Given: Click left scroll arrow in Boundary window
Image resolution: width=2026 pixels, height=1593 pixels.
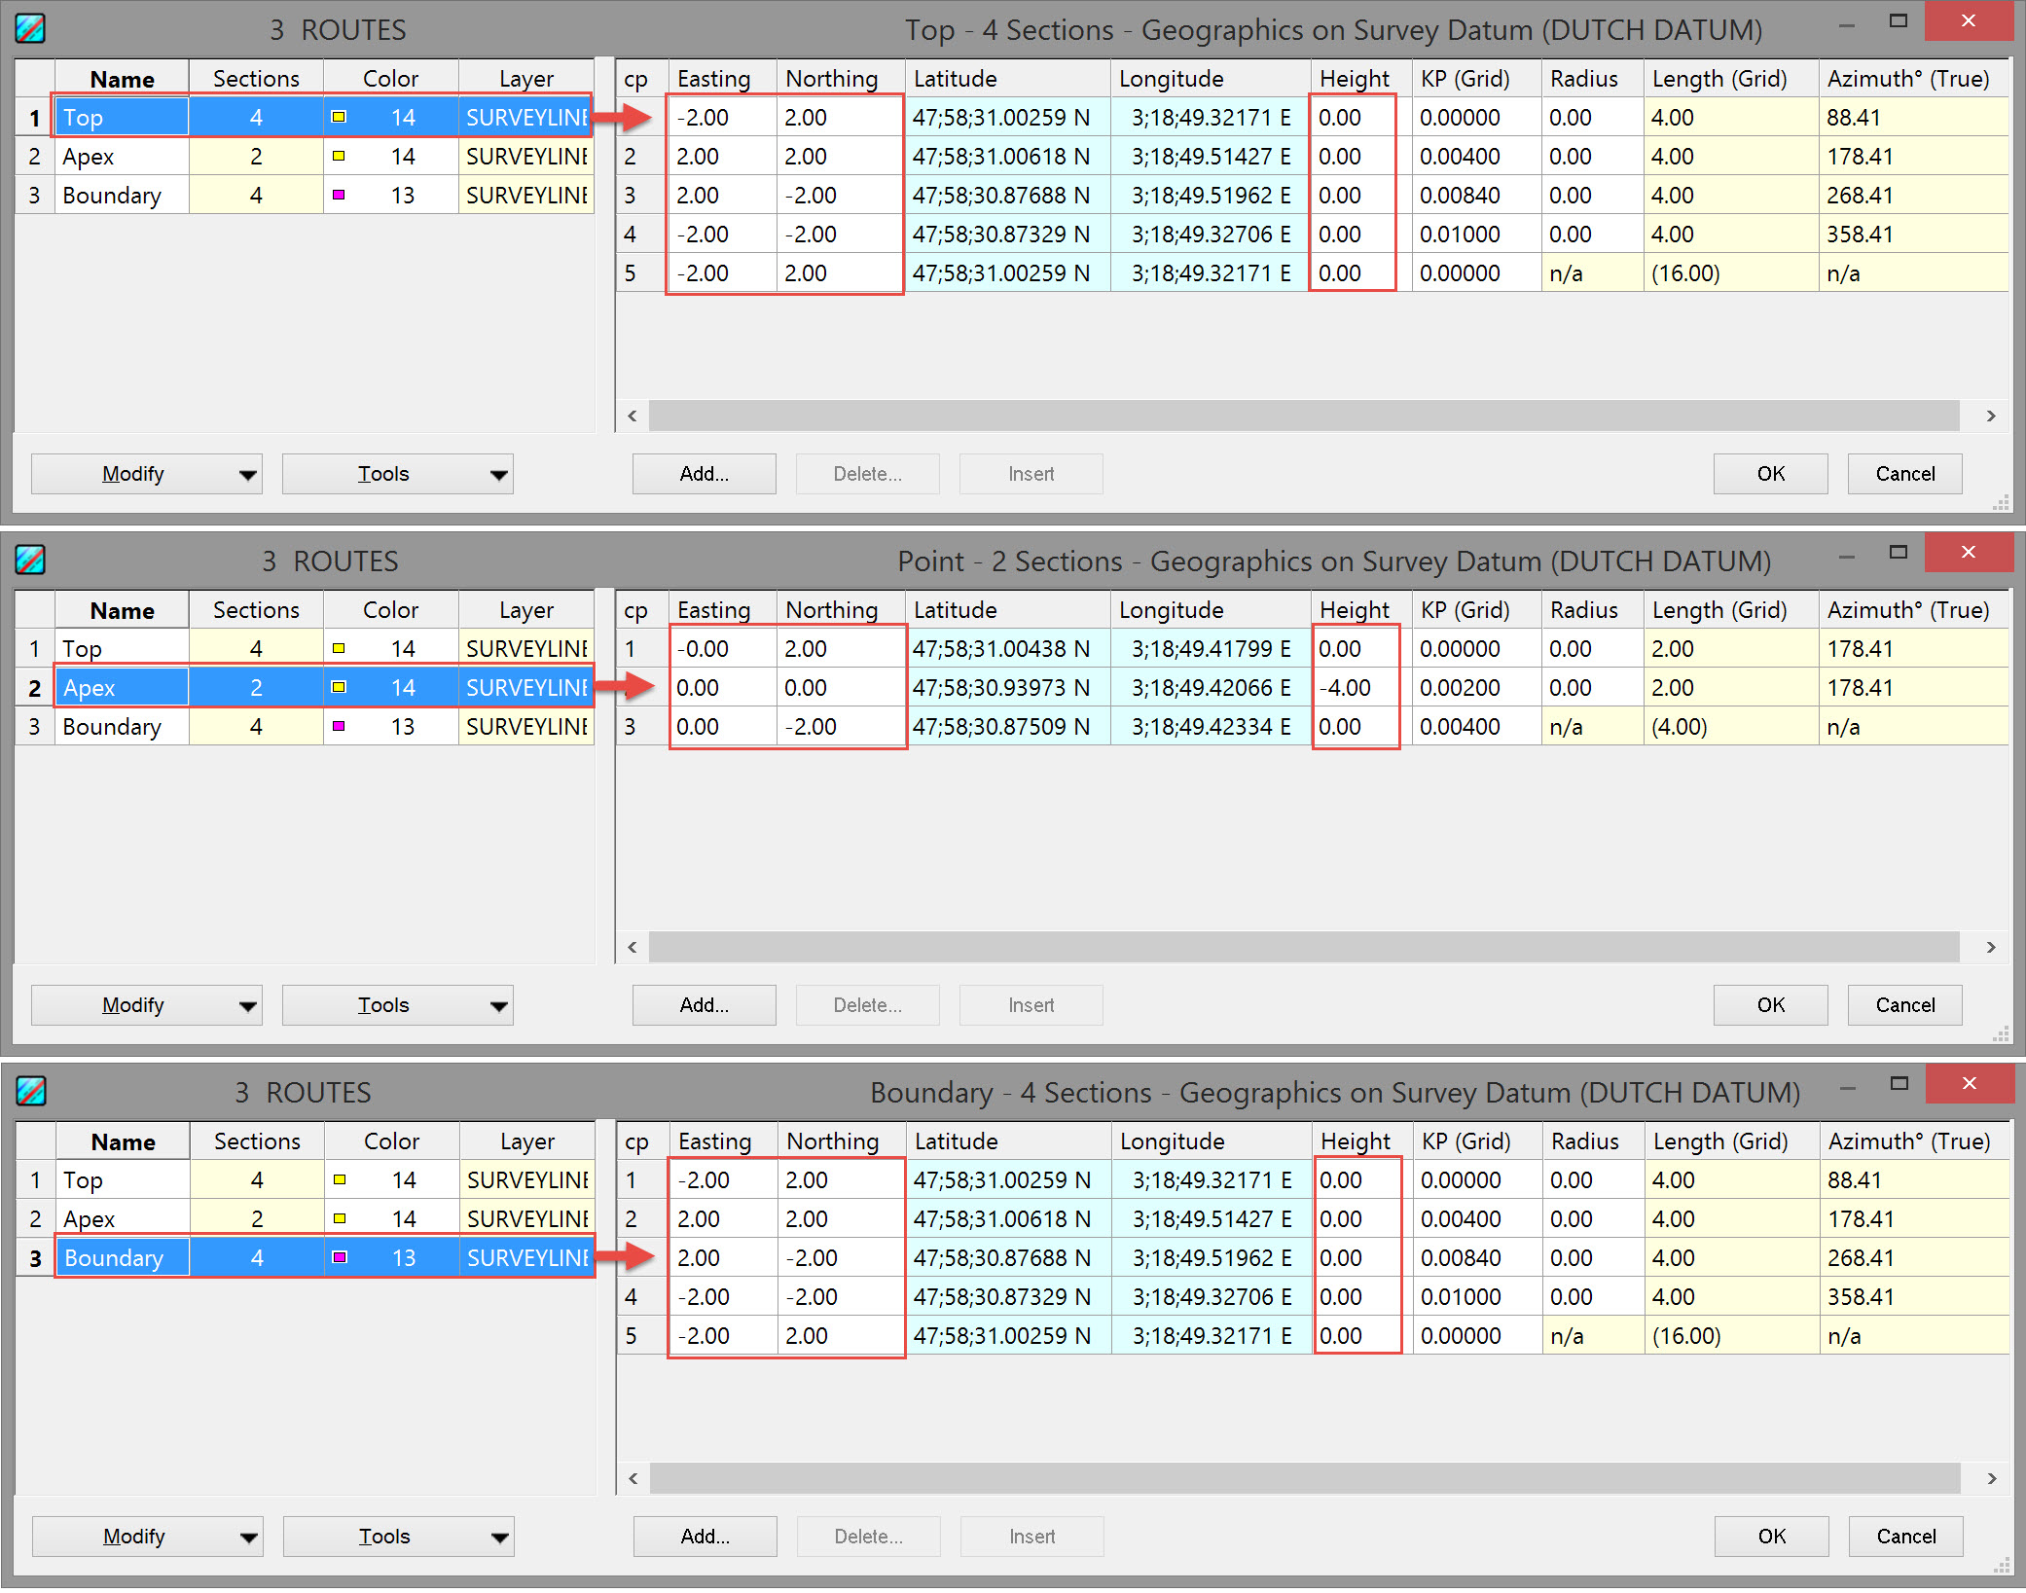Looking at the screenshot, I should (633, 1478).
